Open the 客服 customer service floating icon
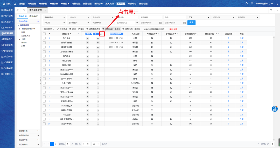Screen dimensions: 280x148 pyautogui.click(x=275, y=109)
